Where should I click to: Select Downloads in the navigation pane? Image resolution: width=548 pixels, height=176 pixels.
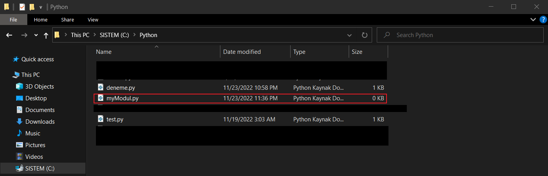pyautogui.click(x=40, y=122)
